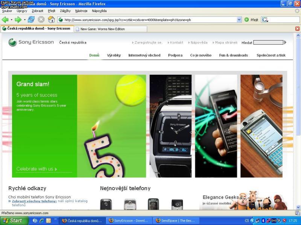Click the Stop loading icon
This screenshot has width=301, height=225.
click(x=41, y=19)
